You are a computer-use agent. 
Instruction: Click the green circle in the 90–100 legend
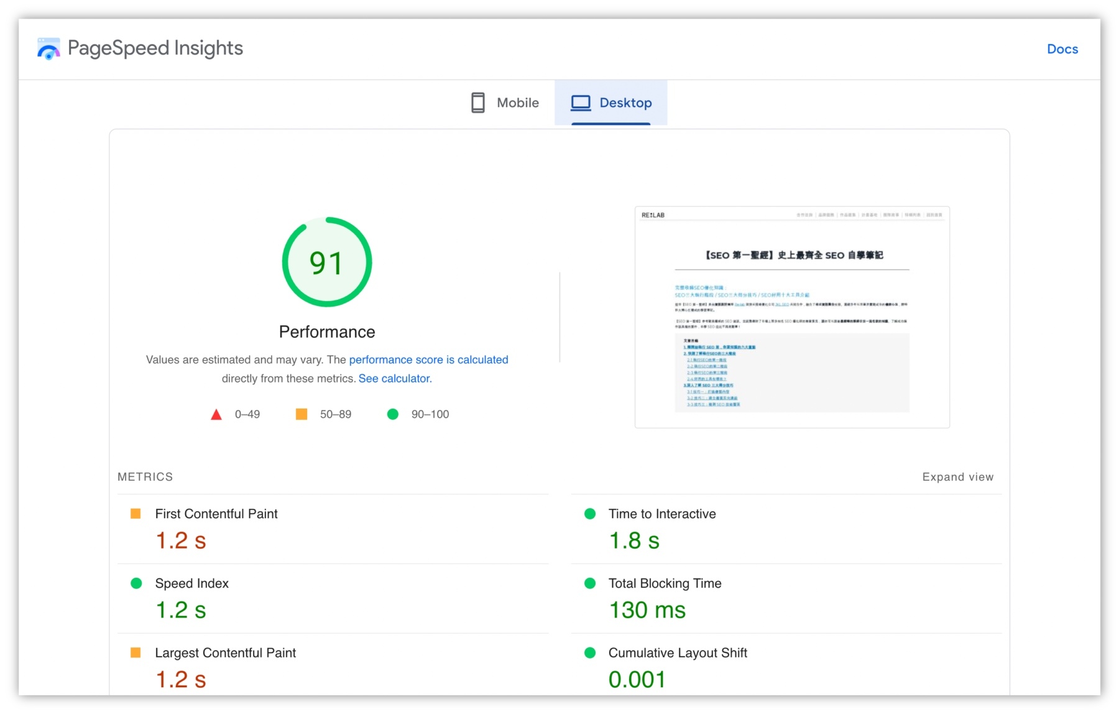coord(392,414)
